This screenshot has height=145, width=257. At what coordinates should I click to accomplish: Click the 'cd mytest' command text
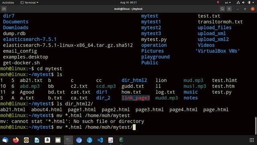49,68
